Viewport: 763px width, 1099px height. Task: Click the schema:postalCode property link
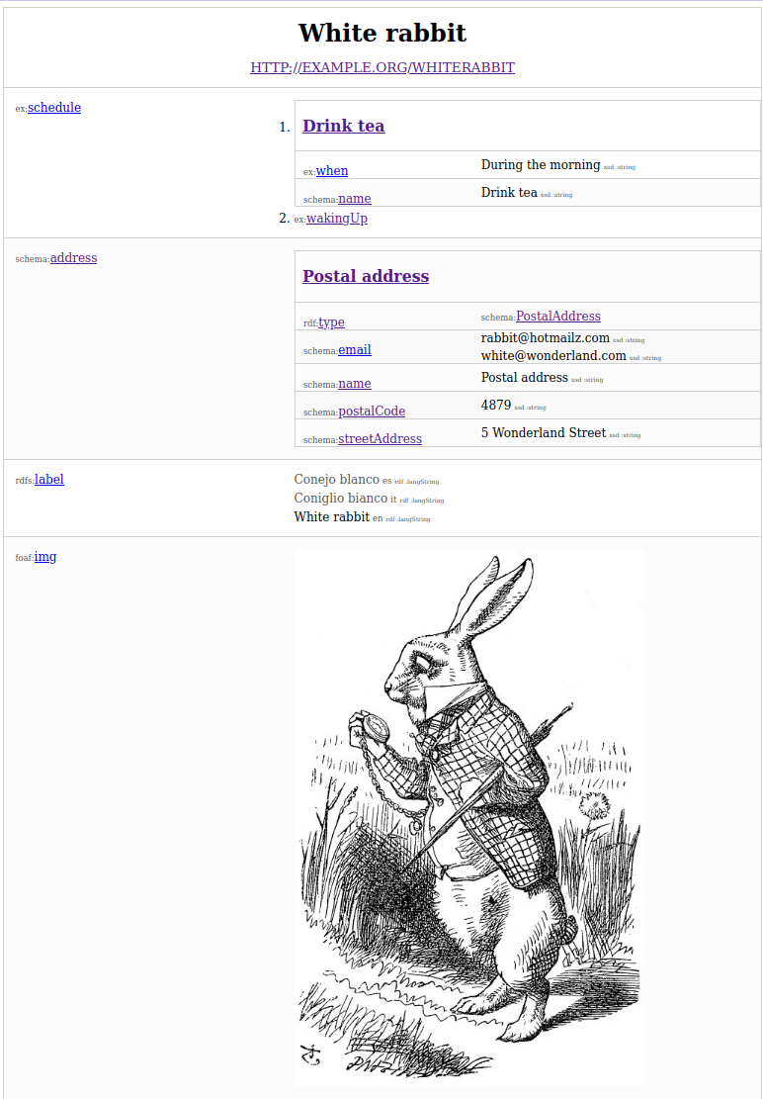click(372, 412)
